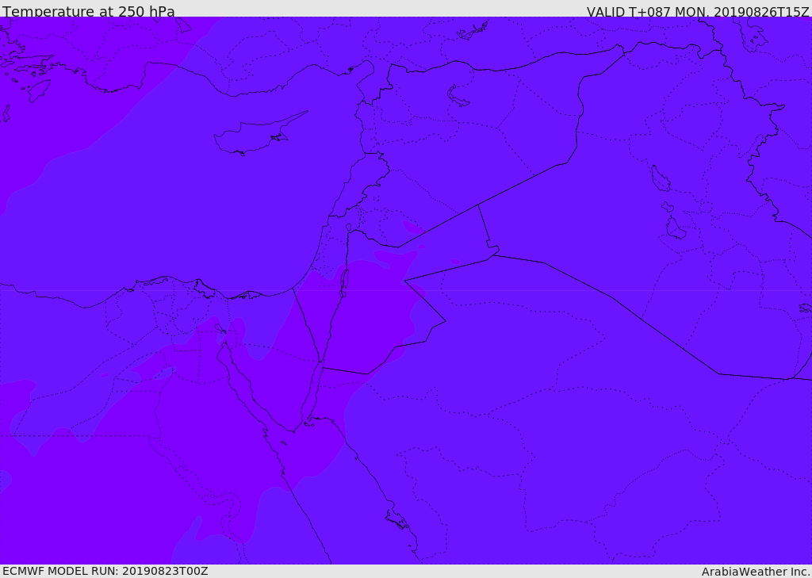Click the 'Temperature at 250 hPa' title text
Image resolution: width=812 pixels, height=578 pixels.
89,11
